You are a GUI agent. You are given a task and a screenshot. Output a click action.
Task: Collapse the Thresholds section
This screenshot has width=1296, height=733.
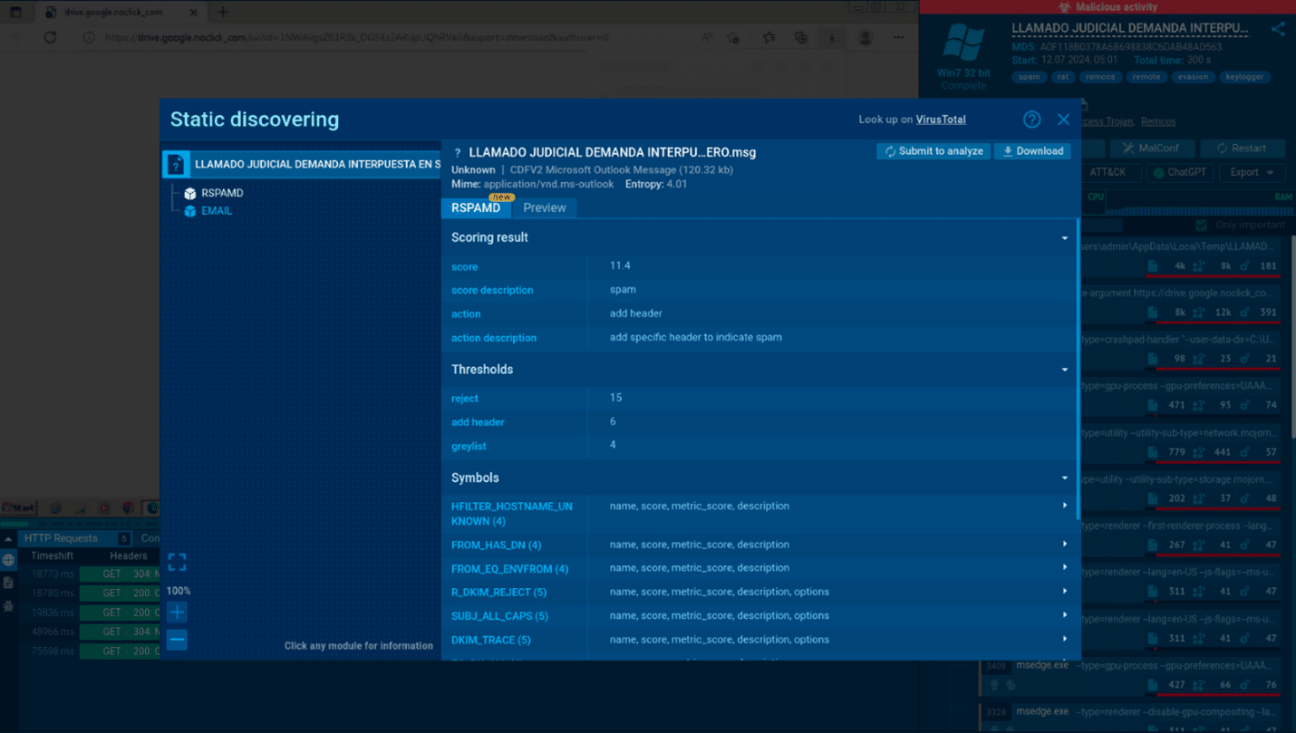pos(1065,370)
